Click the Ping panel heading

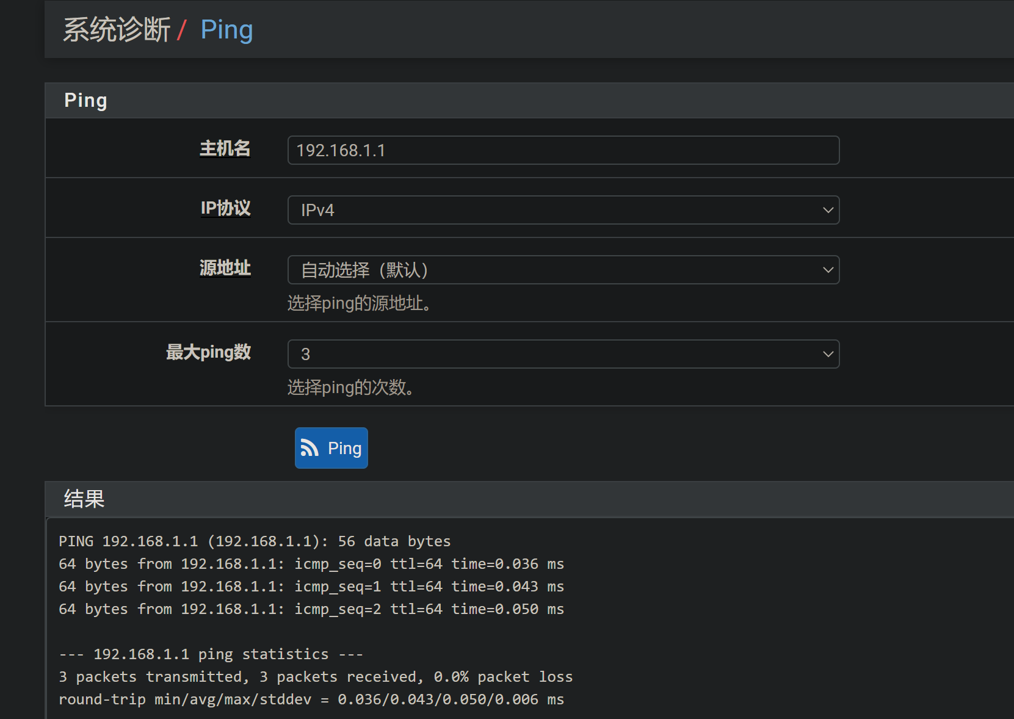tap(85, 101)
